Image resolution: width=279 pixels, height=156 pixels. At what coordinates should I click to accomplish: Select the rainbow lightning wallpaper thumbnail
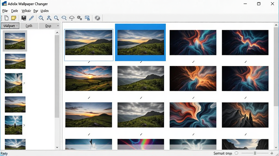(x=141, y=144)
